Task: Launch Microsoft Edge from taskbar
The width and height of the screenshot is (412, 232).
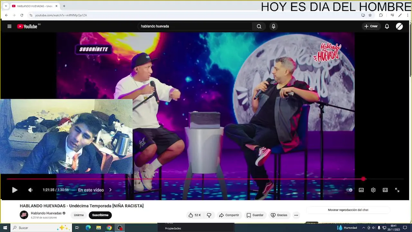Action: click(88, 228)
